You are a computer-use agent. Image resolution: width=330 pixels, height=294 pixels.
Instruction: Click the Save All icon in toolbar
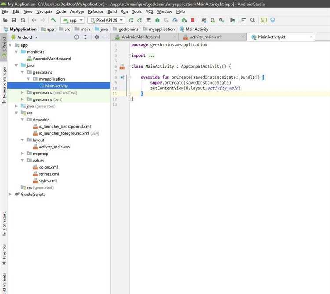(x=14, y=20)
